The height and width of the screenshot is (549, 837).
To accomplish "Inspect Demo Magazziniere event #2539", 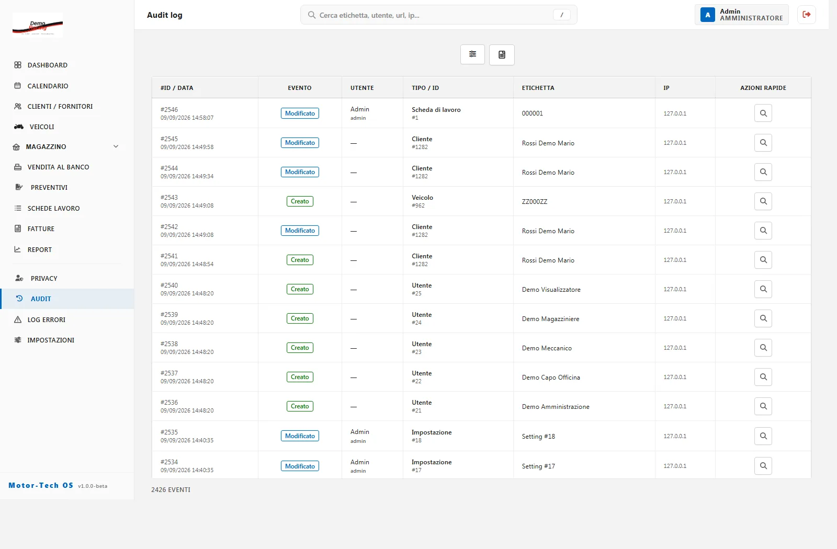I will tap(763, 318).
